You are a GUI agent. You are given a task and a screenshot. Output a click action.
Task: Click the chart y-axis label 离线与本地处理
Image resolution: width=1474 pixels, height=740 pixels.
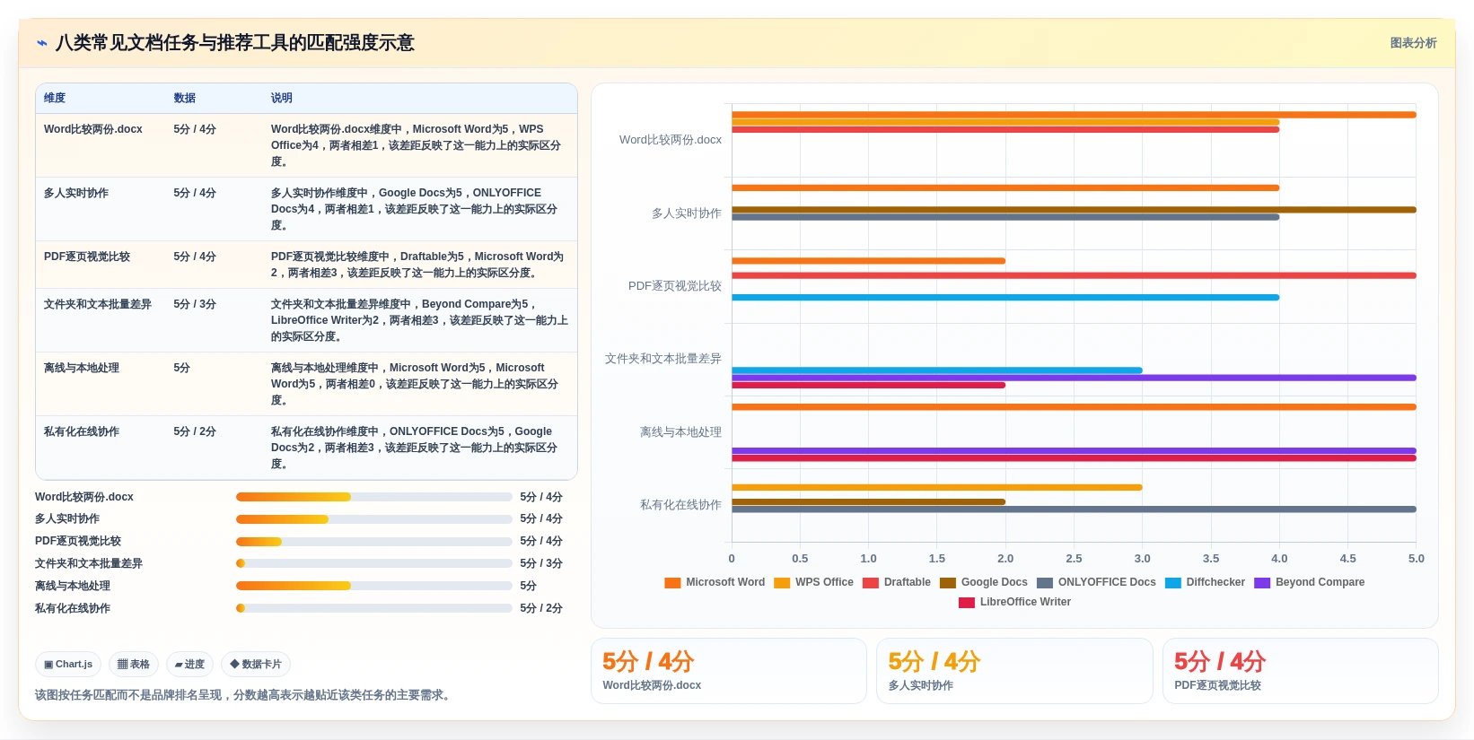coord(680,432)
